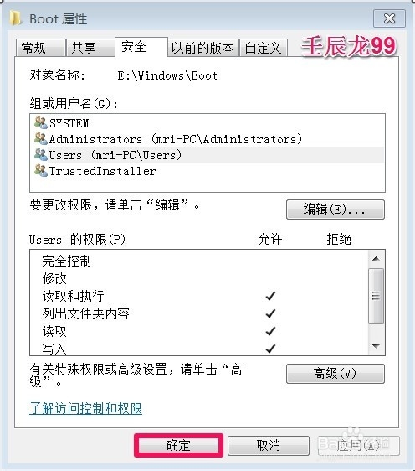
Task: Click the 编辑(E)... button
Action: (336, 210)
